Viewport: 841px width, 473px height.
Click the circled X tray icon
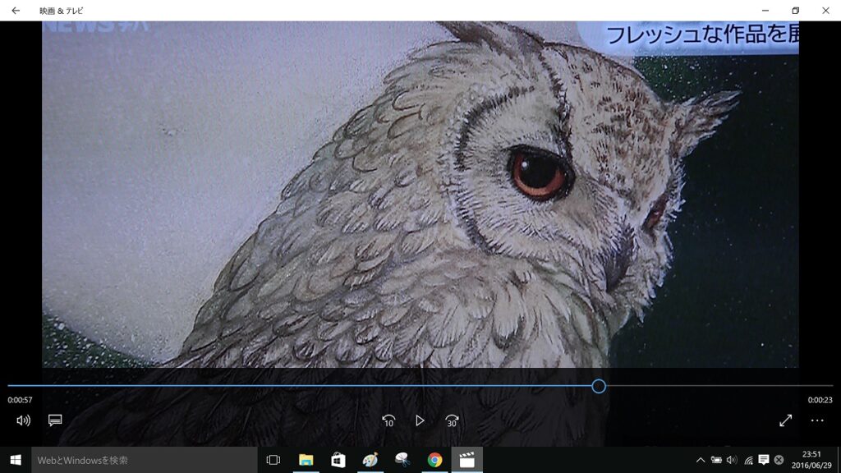tap(779, 460)
